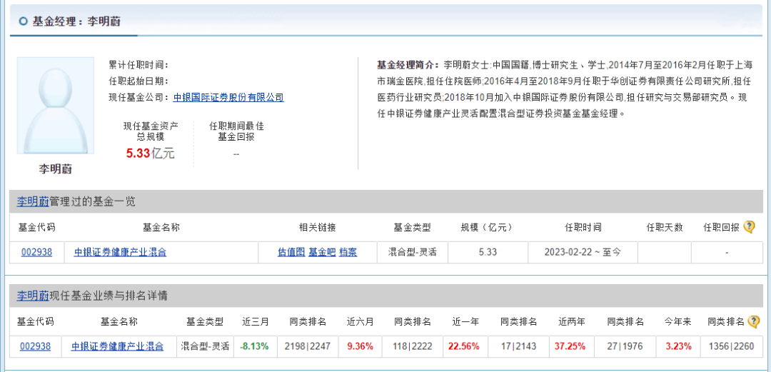Click the 混合型-灵活 cell in performance table
Image resolution: width=771 pixels, height=372 pixels.
(x=205, y=346)
